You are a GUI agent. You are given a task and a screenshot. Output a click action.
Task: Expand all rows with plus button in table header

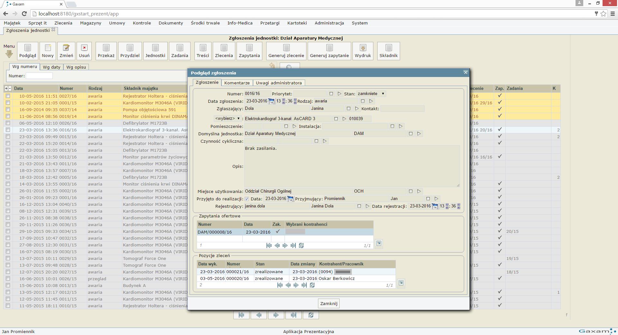tap(6, 88)
